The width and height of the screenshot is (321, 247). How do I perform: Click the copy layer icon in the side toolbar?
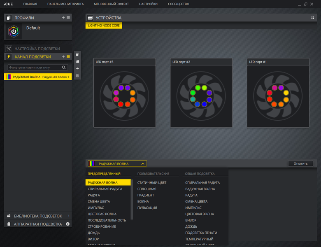coord(77,54)
